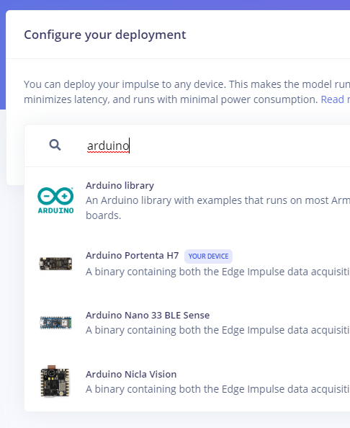Click the Arduino Nicla Vision board image
Image resolution: width=350 pixels, height=428 pixels.
click(x=55, y=381)
